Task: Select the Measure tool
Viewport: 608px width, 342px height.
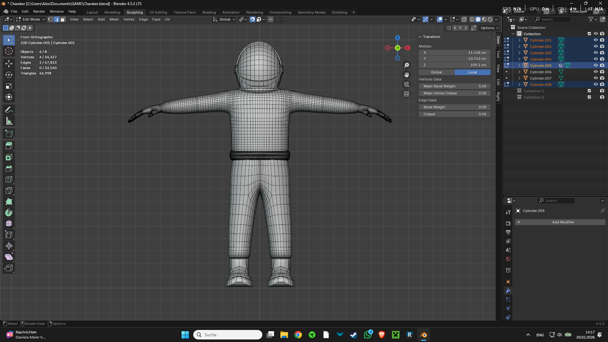Action: [x=9, y=121]
